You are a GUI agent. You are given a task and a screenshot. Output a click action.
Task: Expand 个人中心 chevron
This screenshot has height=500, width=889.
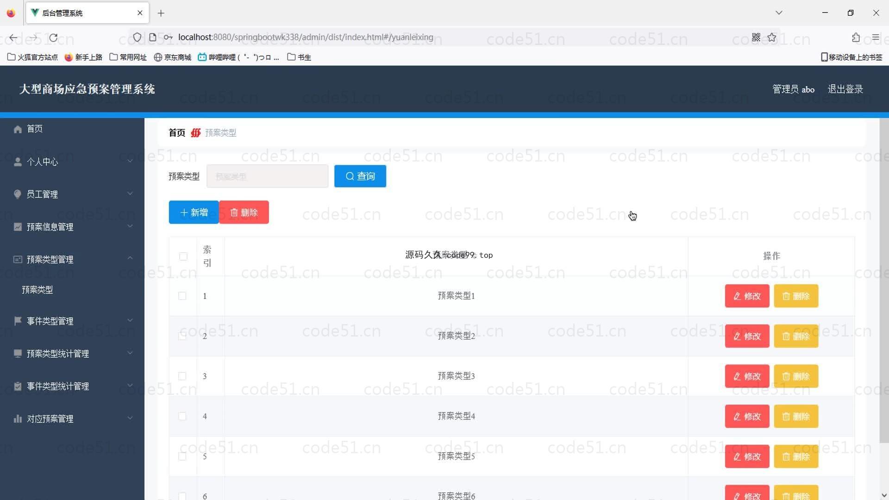[x=130, y=161]
